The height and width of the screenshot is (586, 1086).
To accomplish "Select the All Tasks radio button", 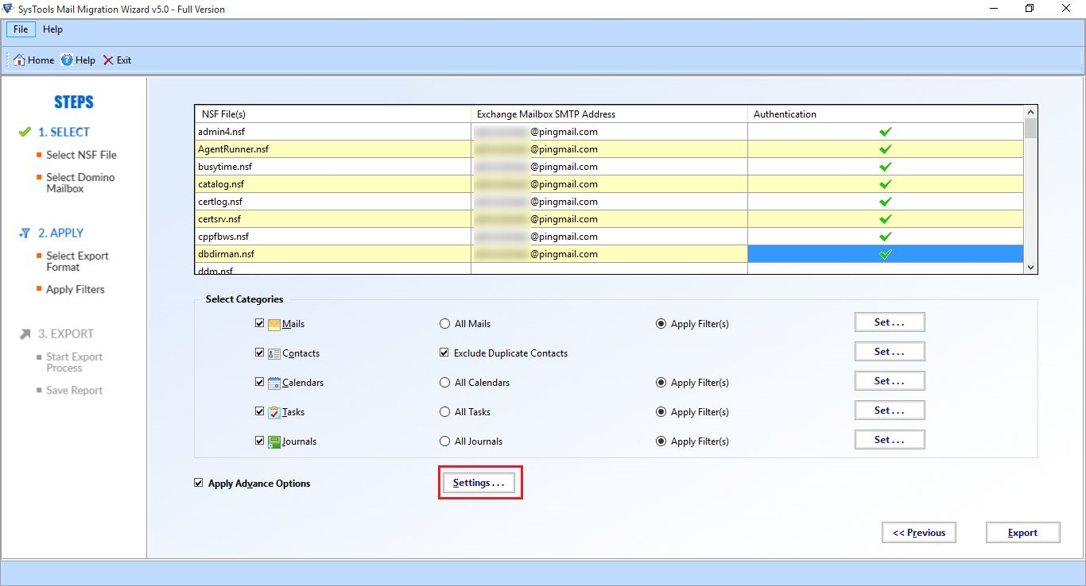I will pos(444,412).
